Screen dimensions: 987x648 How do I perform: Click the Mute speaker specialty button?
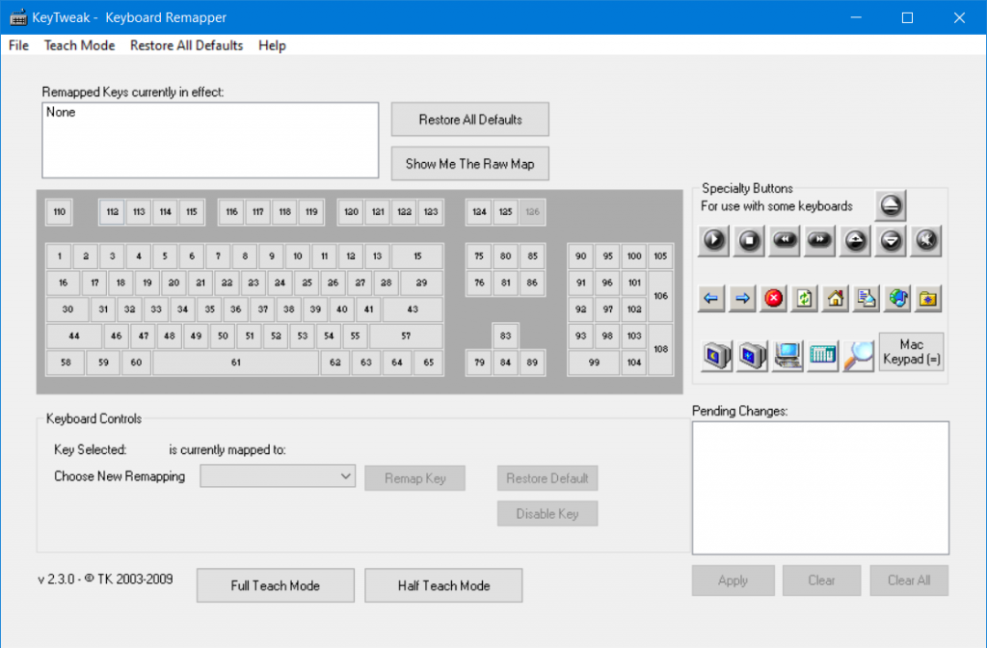tap(925, 241)
